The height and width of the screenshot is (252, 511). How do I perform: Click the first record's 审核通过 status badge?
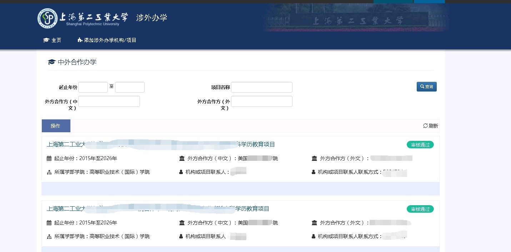pos(420,145)
